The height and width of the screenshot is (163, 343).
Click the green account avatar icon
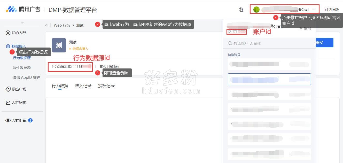pyautogui.click(x=256, y=10)
